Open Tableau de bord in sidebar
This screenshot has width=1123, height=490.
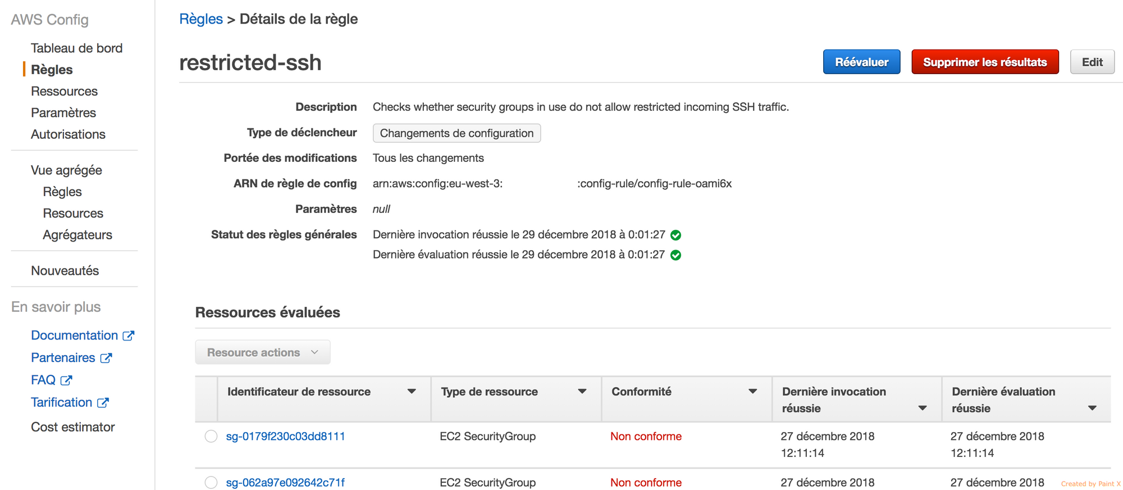76,48
